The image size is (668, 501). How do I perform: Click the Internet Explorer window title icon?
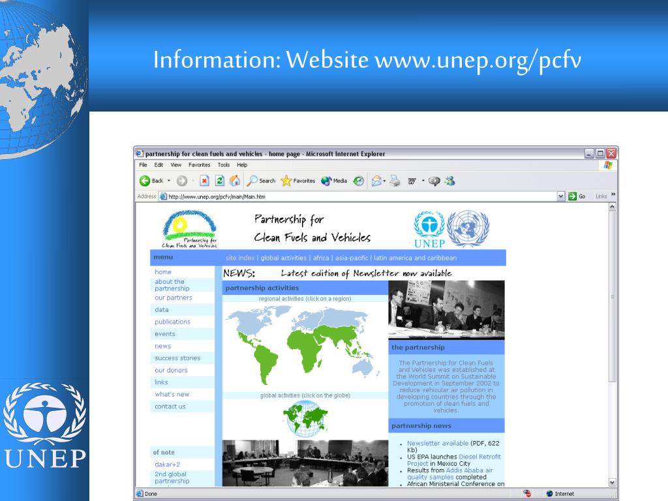tap(140, 154)
